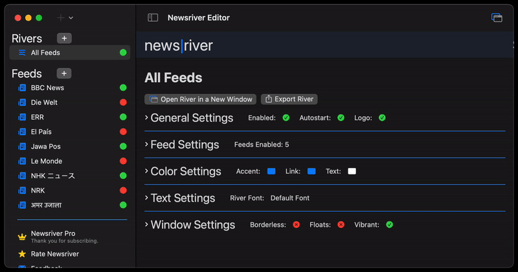This screenshot has width=518, height=272.
Task: Expand the Window Settings chevron
Action: [x=146, y=224]
